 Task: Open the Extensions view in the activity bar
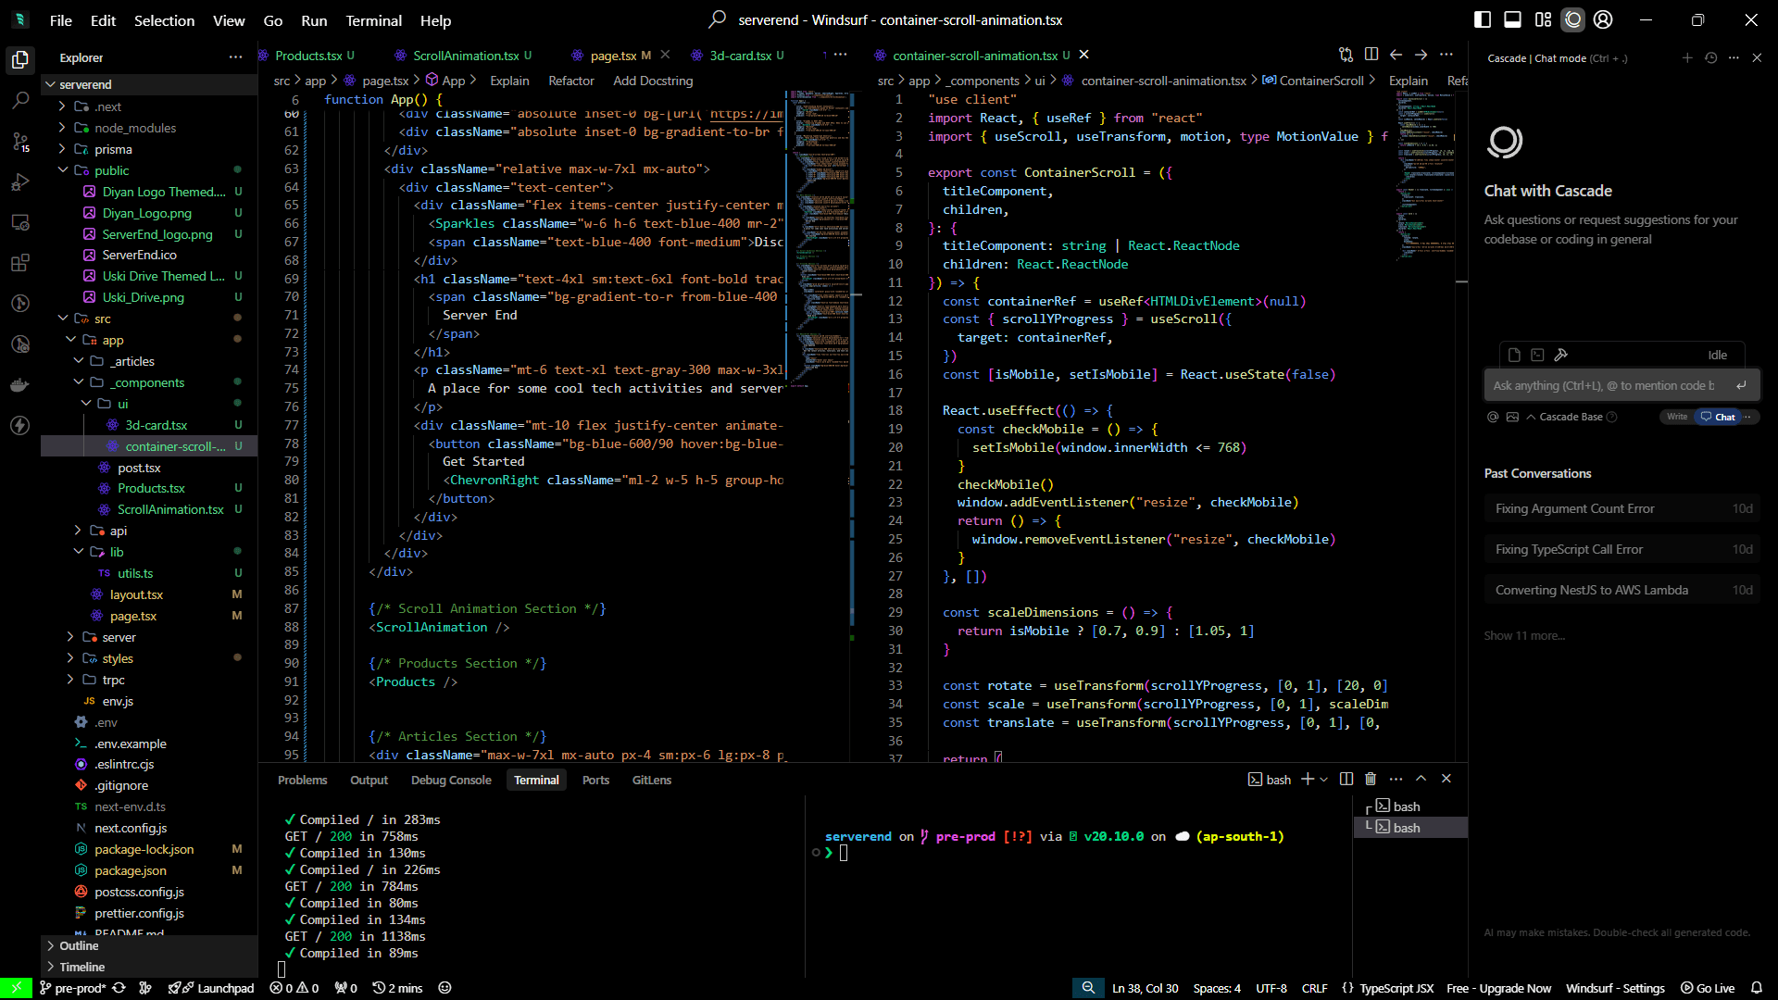[x=20, y=263]
